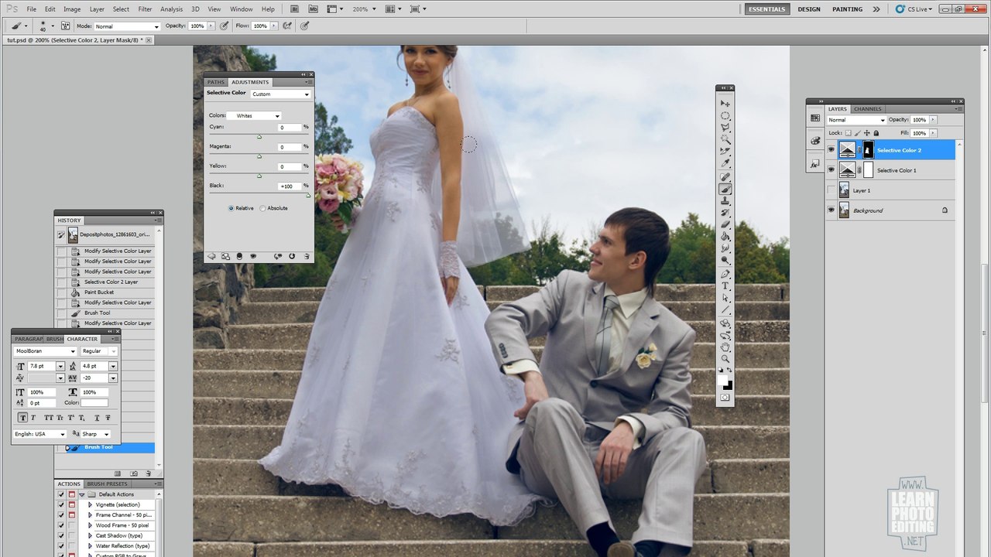The image size is (991, 557).
Task: Toggle Faux Bold in Character panel
Action: [x=22, y=418]
